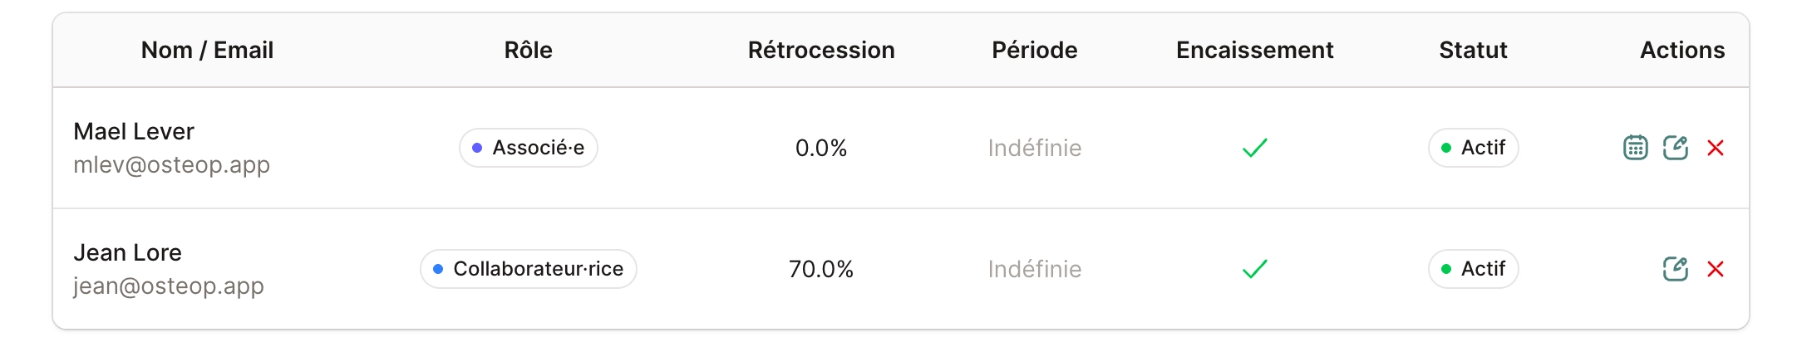Click the Statut column header

pyautogui.click(x=1473, y=50)
